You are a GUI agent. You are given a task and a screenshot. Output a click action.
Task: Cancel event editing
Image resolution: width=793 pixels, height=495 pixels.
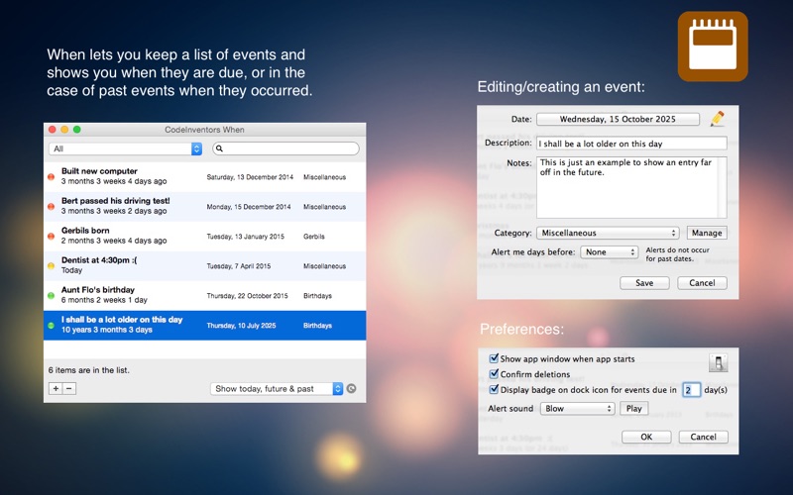pyautogui.click(x=702, y=283)
